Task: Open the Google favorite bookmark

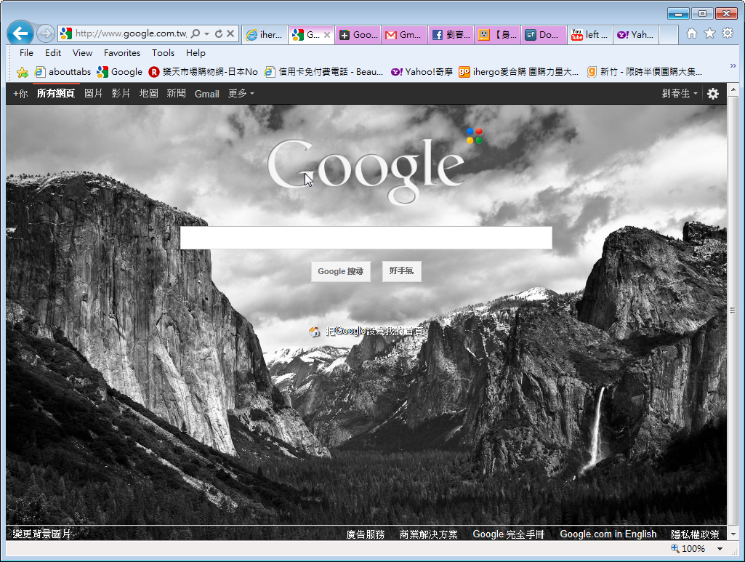Action: click(x=119, y=72)
